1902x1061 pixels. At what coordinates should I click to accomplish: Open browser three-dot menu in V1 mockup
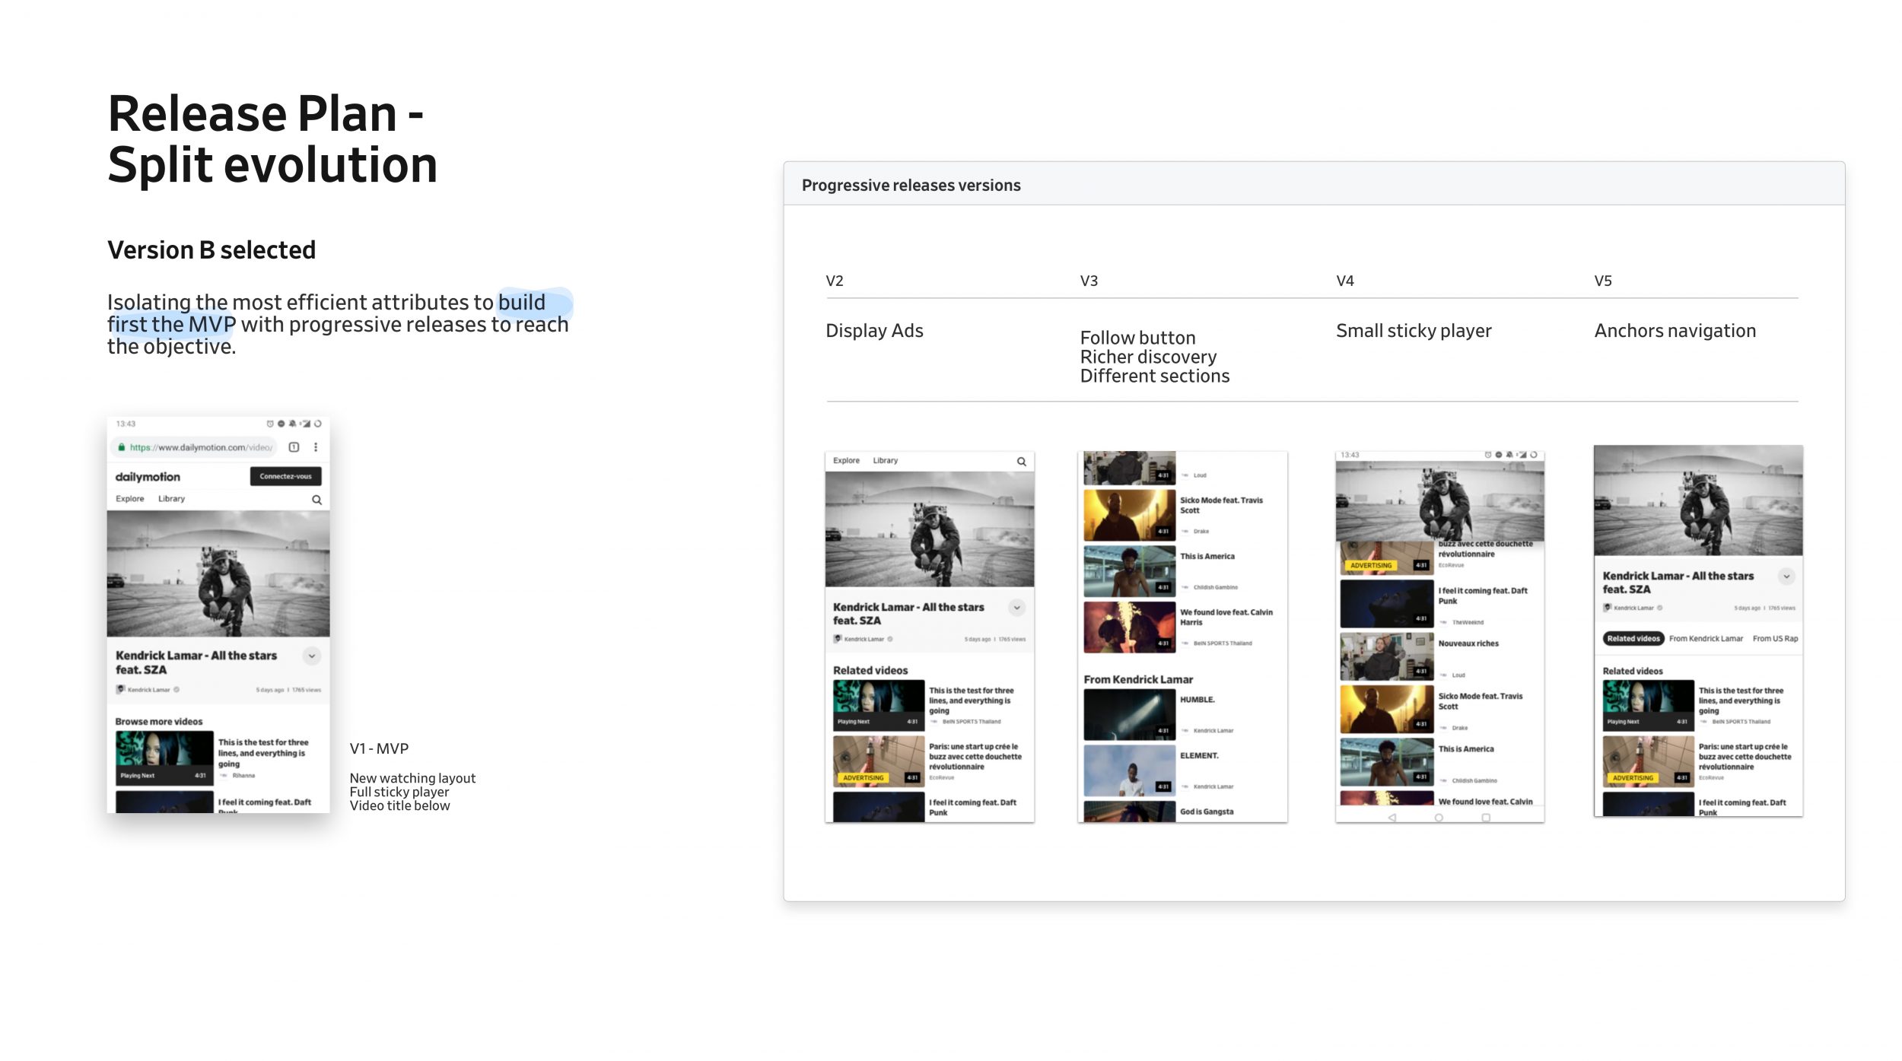tap(316, 447)
